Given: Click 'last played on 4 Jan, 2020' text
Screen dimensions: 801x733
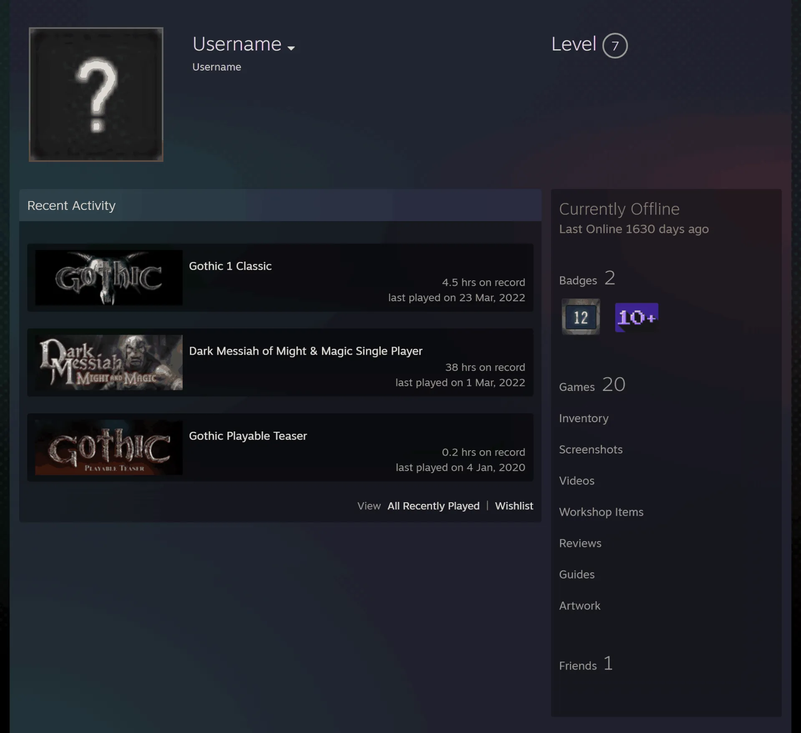Looking at the screenshot, I should click(461, 468).
